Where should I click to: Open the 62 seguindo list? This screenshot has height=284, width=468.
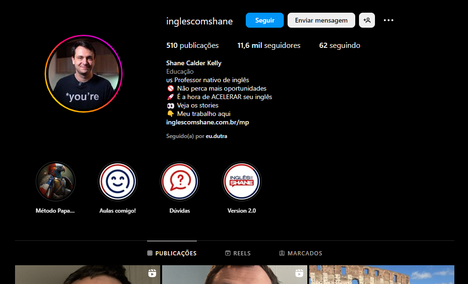(340, 46)
